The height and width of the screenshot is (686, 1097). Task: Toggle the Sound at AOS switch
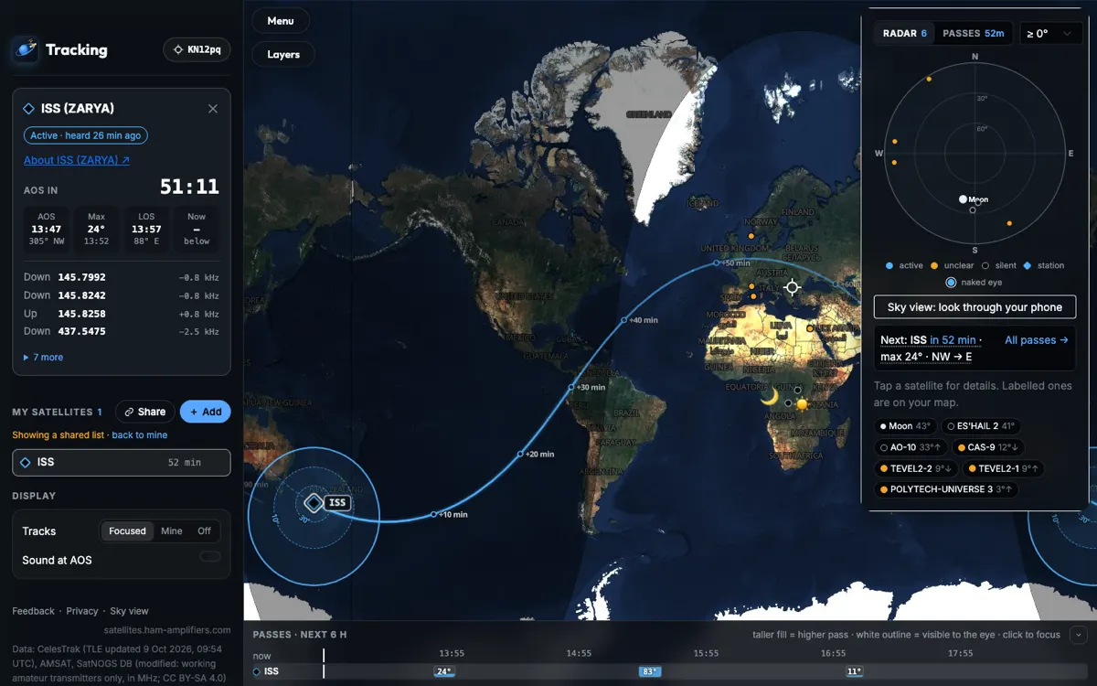[210, 557]
